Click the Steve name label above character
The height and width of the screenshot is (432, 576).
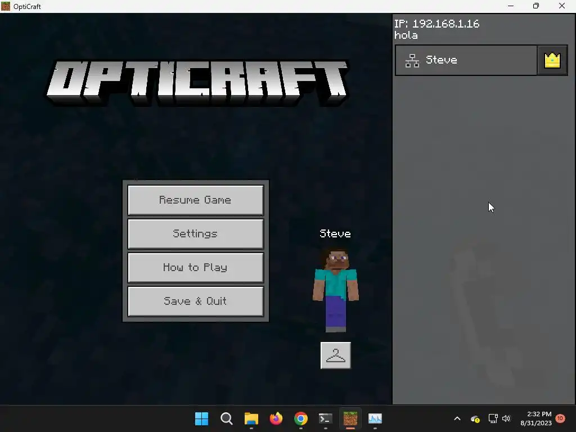tap(335, 233)
